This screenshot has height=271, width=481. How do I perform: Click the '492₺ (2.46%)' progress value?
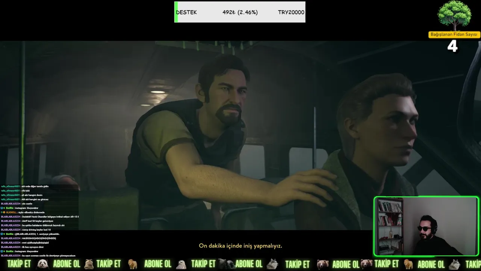240,12
